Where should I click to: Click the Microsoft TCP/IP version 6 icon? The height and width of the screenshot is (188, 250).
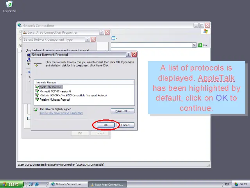point(37,91)
